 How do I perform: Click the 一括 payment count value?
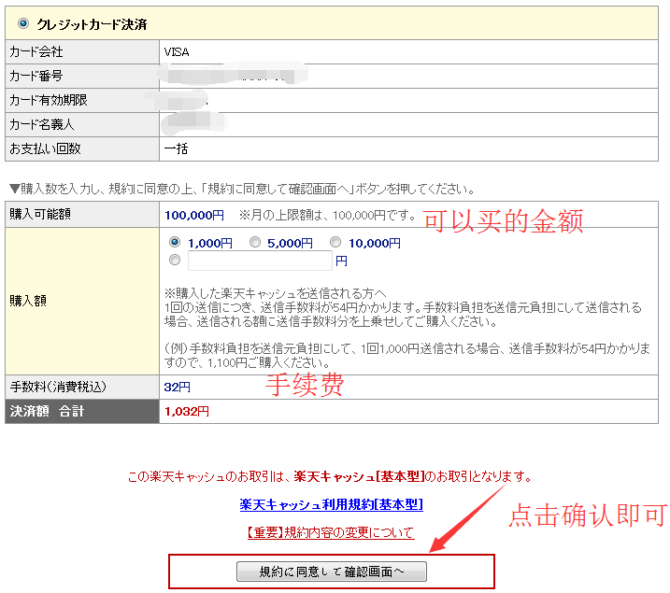click(x=176, y=148)
